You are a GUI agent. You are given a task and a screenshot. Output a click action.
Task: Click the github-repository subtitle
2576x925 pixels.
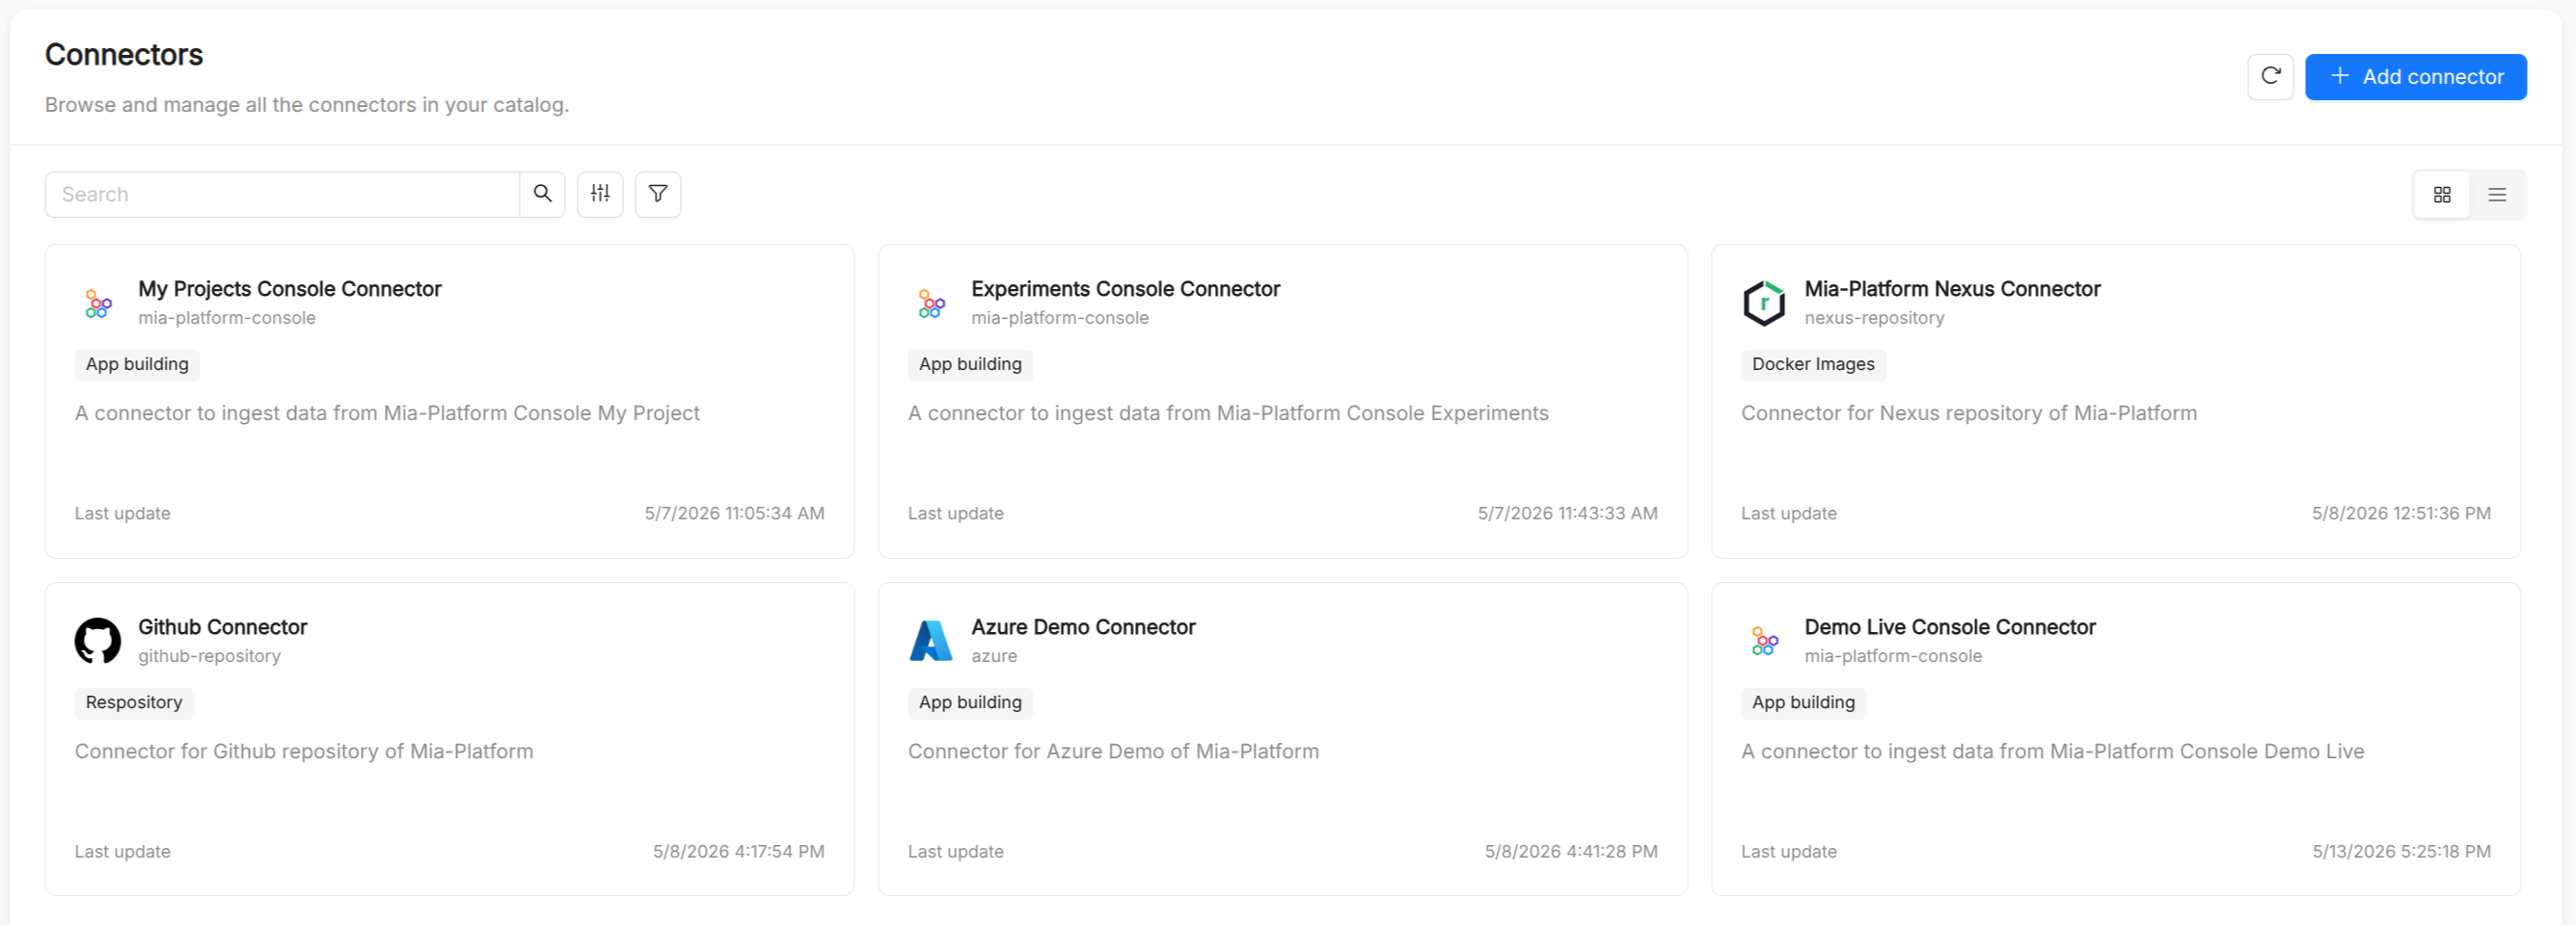[x=209, y=656]
